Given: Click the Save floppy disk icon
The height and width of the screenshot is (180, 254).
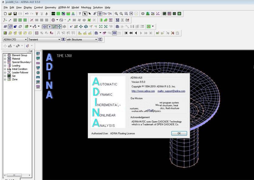Looking at the screenshot, I should point(15,14).
